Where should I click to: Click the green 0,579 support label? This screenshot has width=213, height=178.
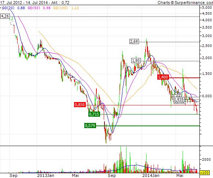click(90, 126)
